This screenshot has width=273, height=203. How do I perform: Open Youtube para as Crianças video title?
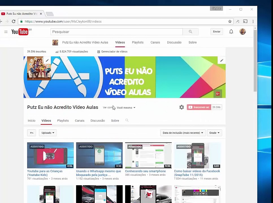(45, 173)
